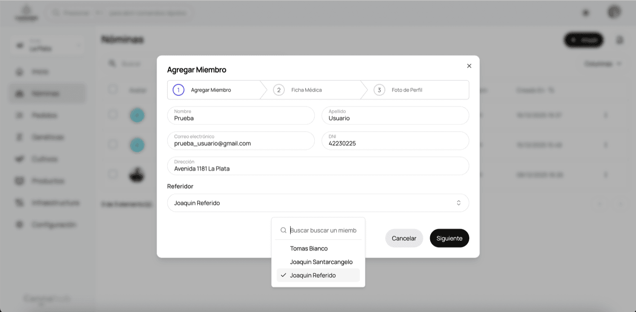
Task: Go to step 1 Agregar Miembro
Action: (x=211, y=90)
